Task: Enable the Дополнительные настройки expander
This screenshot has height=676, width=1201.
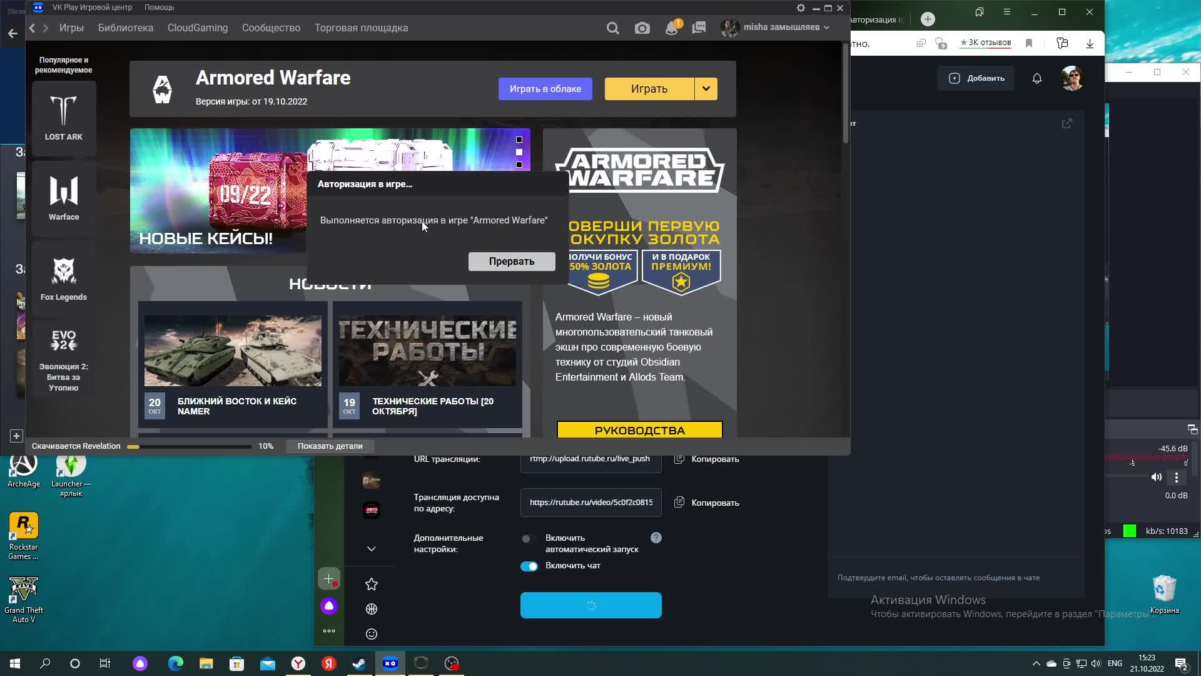Action: coord(370,548)
